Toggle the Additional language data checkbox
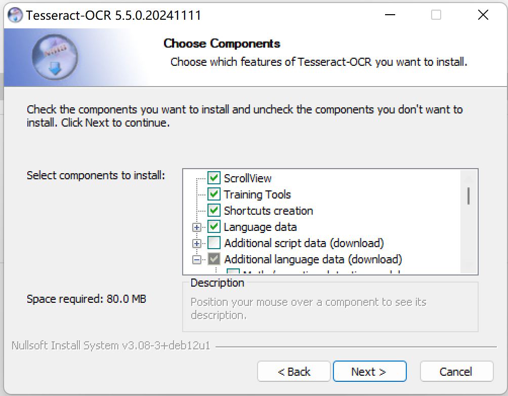The width and height of the screenshot is (508, 396). 214,259
